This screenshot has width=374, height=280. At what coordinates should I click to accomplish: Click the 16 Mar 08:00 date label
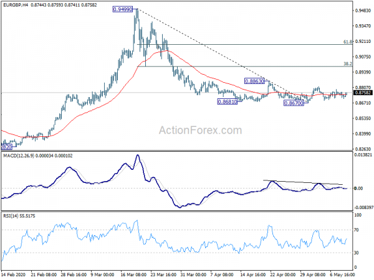coord(133,274)
